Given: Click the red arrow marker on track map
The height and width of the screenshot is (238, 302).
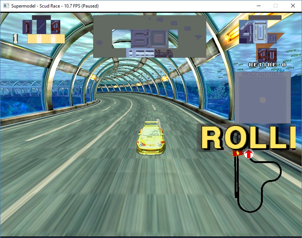Looking at the screenshot, I should pyautogui.click(x=249, y=154).
